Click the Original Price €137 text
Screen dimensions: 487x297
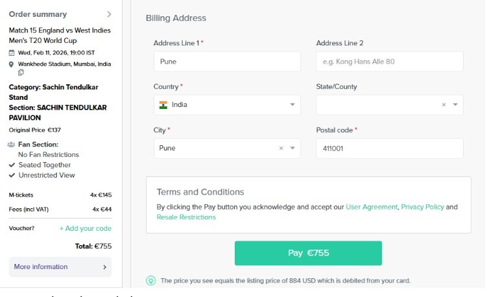[35, 130]
